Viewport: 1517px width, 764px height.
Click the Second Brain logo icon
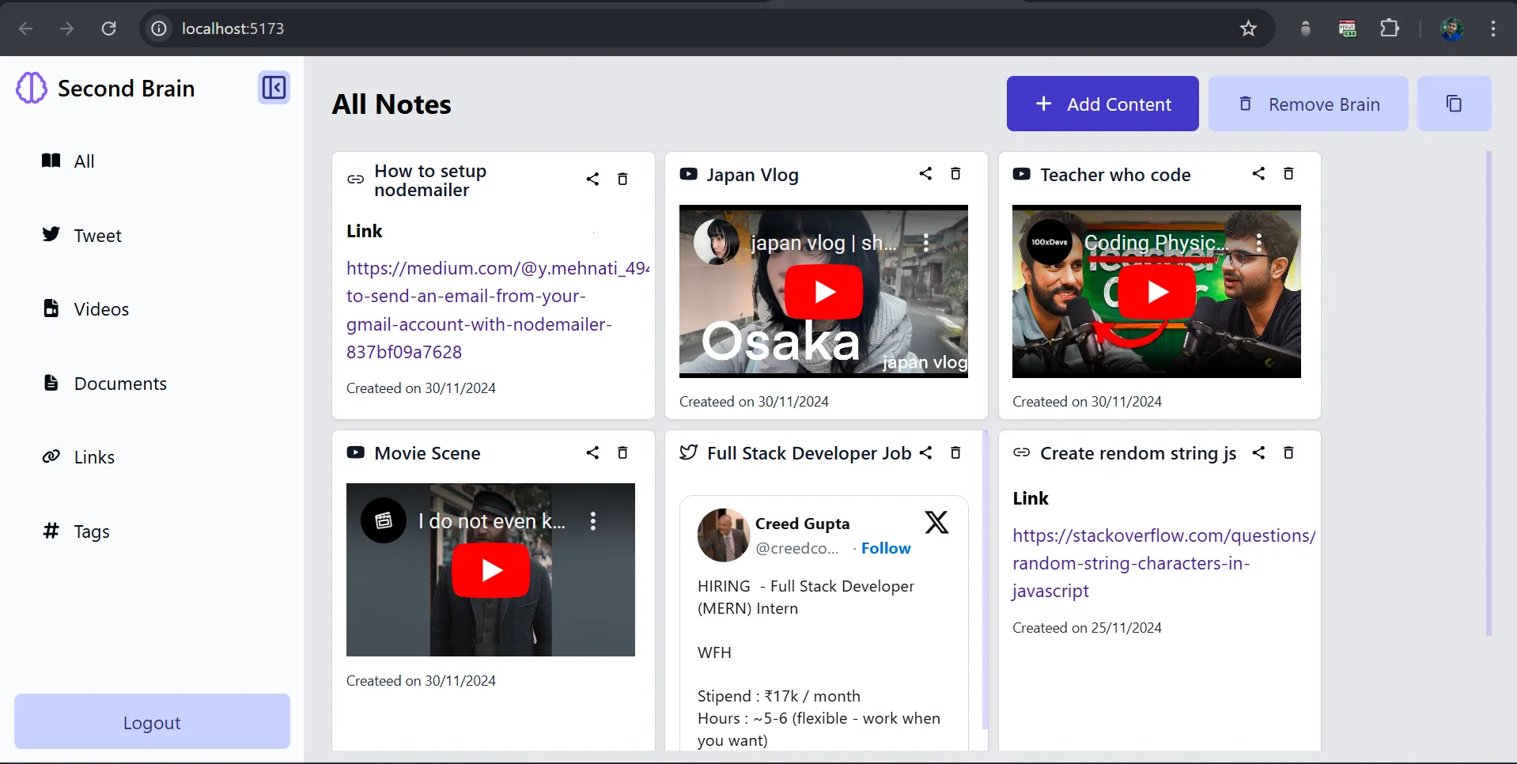point(32,88)
